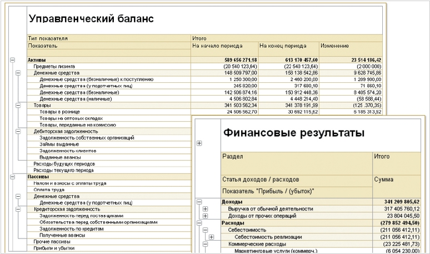Expand Выручка от обычной деятельности
Screen dimensions: 430x254
coord(206,209)
